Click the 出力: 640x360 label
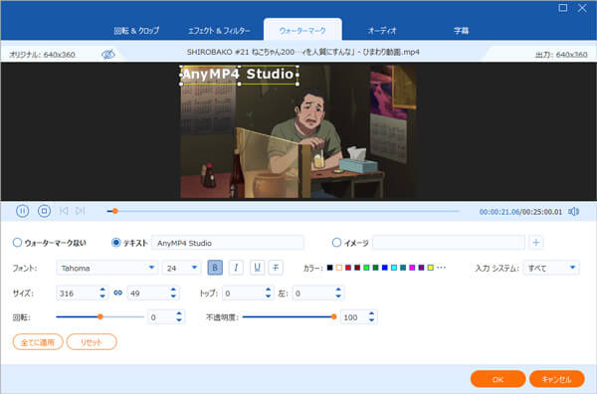This screenshot has height=394, width=597. 561,55
